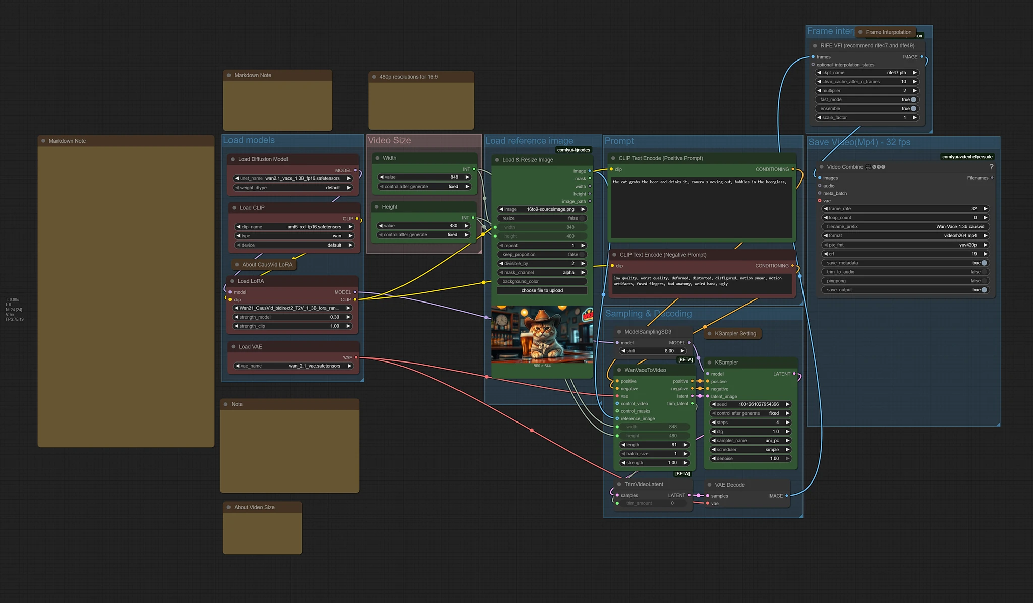Open the unet_name model dropdown
Image resolution: width=1033 pixels, height=603 pixels.
click(293, 178)
